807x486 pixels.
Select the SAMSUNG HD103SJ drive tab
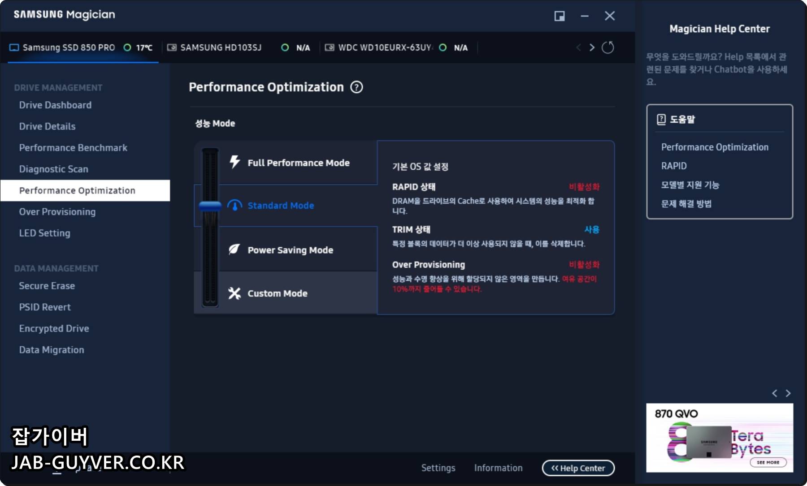click(240, 47)
